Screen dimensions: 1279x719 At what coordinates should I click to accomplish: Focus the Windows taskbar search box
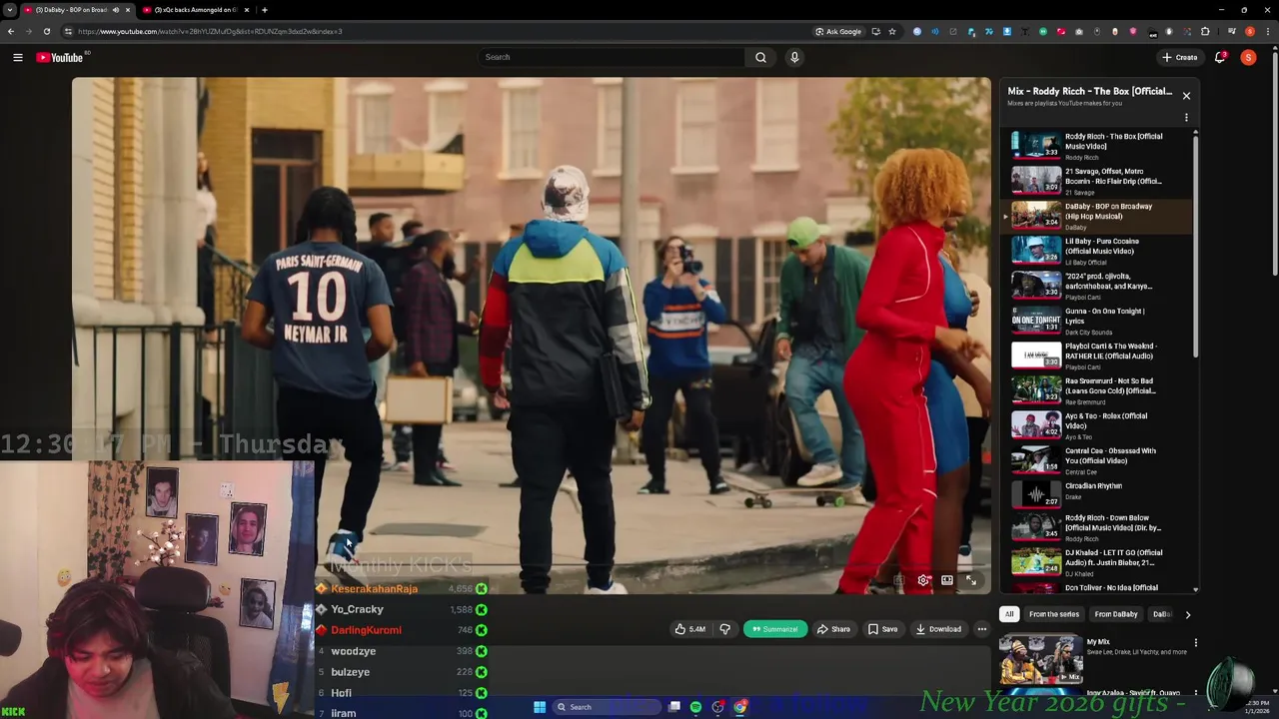(x=606, y=707)
